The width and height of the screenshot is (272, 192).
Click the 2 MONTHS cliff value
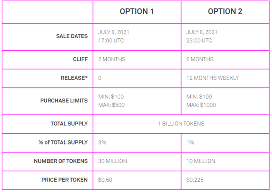112,59
